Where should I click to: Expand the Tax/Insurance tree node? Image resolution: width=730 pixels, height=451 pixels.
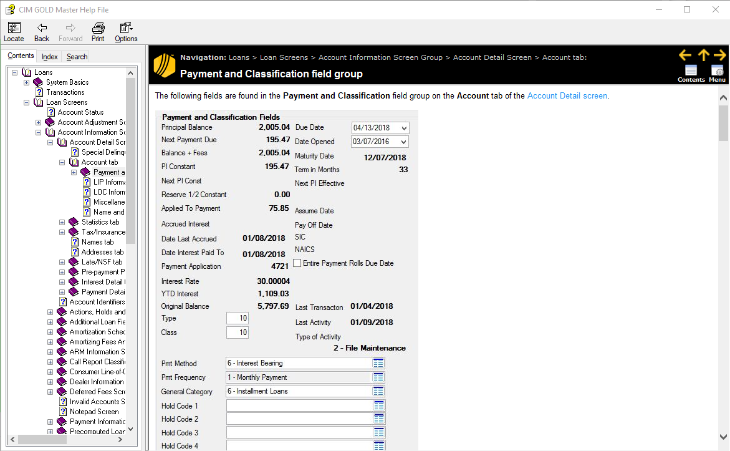point(62,232)
